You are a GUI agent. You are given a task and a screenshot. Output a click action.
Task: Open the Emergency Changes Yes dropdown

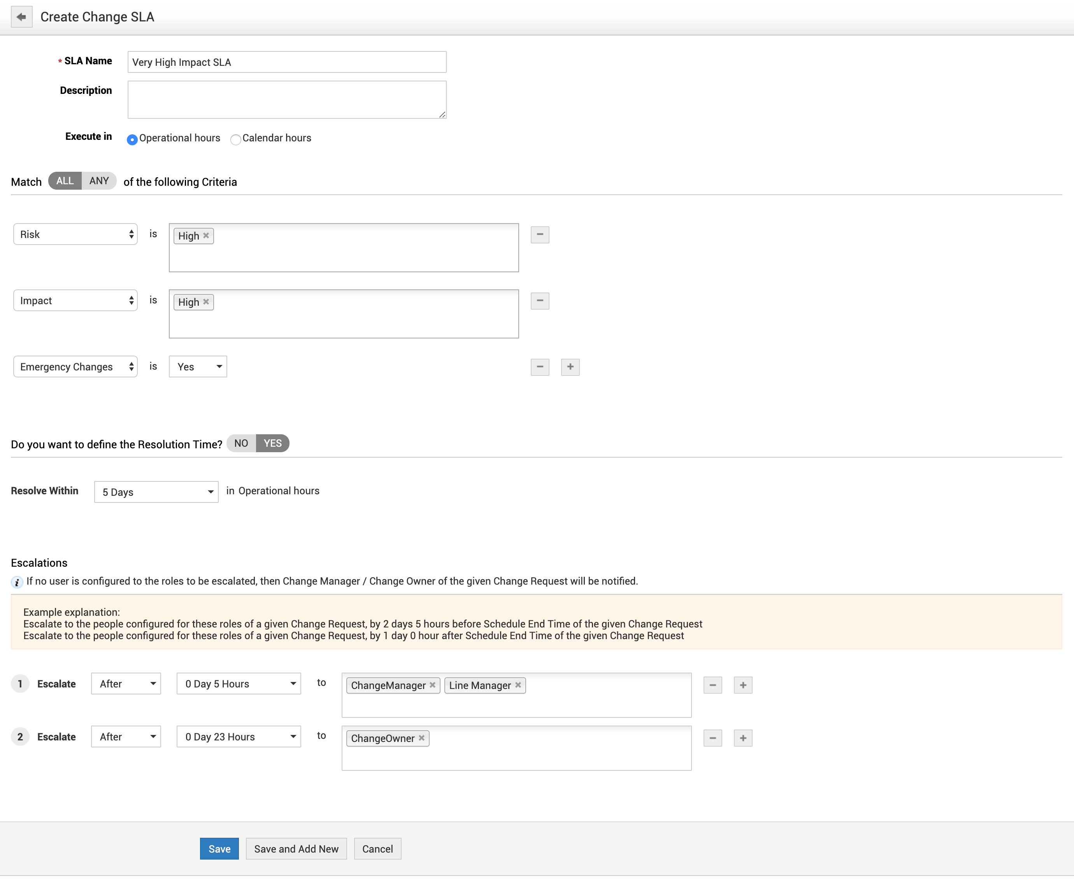pos(198,367)
